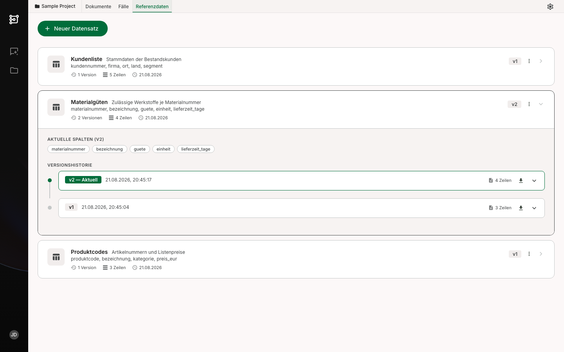
Task: Click the Sample Project folder icon
Action: point(37,6)
